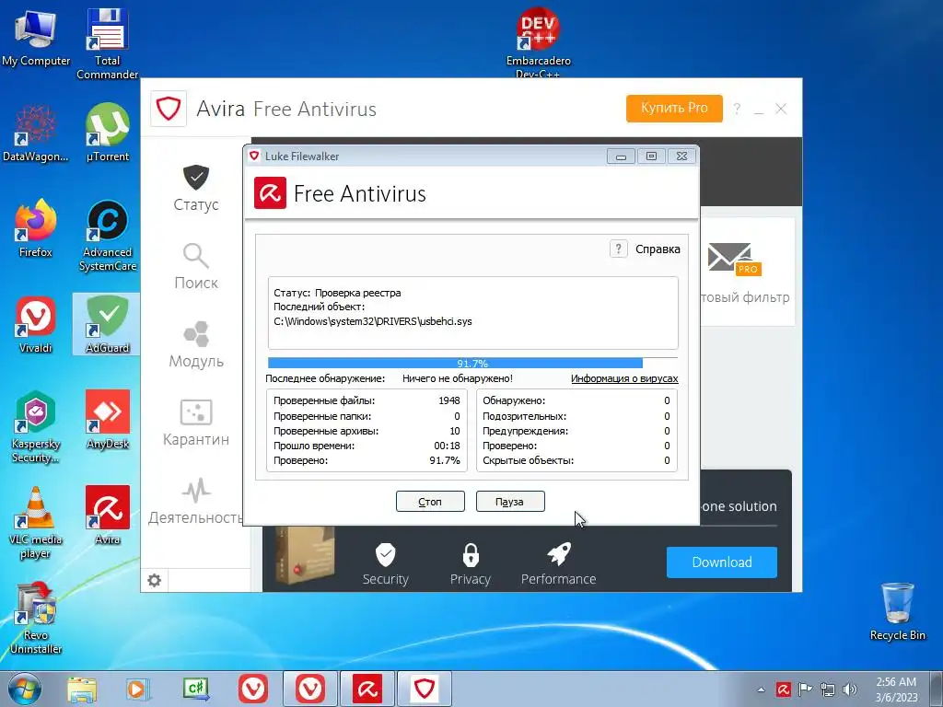Click the Статус: Проверка реестра text
The height and width of the screenshot is (707, 943).
[x=337, y=293]
